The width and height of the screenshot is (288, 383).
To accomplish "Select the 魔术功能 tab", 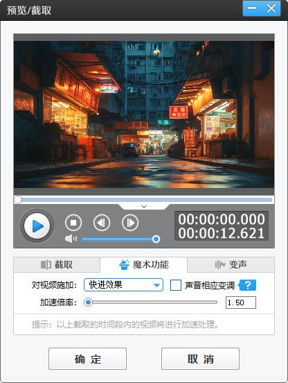I will pyautogui.click(x=143, y=264).
